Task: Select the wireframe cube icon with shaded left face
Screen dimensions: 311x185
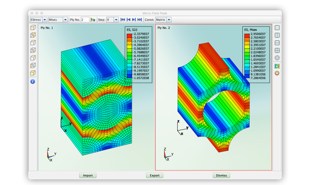Action: (33, 65)
